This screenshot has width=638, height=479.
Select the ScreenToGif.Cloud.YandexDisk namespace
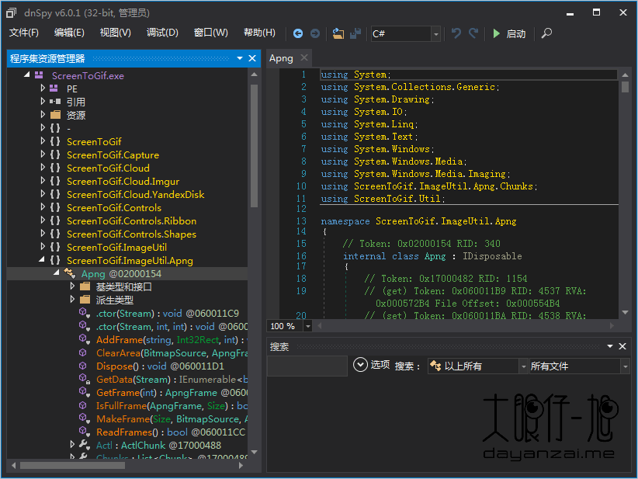click(x=136, y=194)
